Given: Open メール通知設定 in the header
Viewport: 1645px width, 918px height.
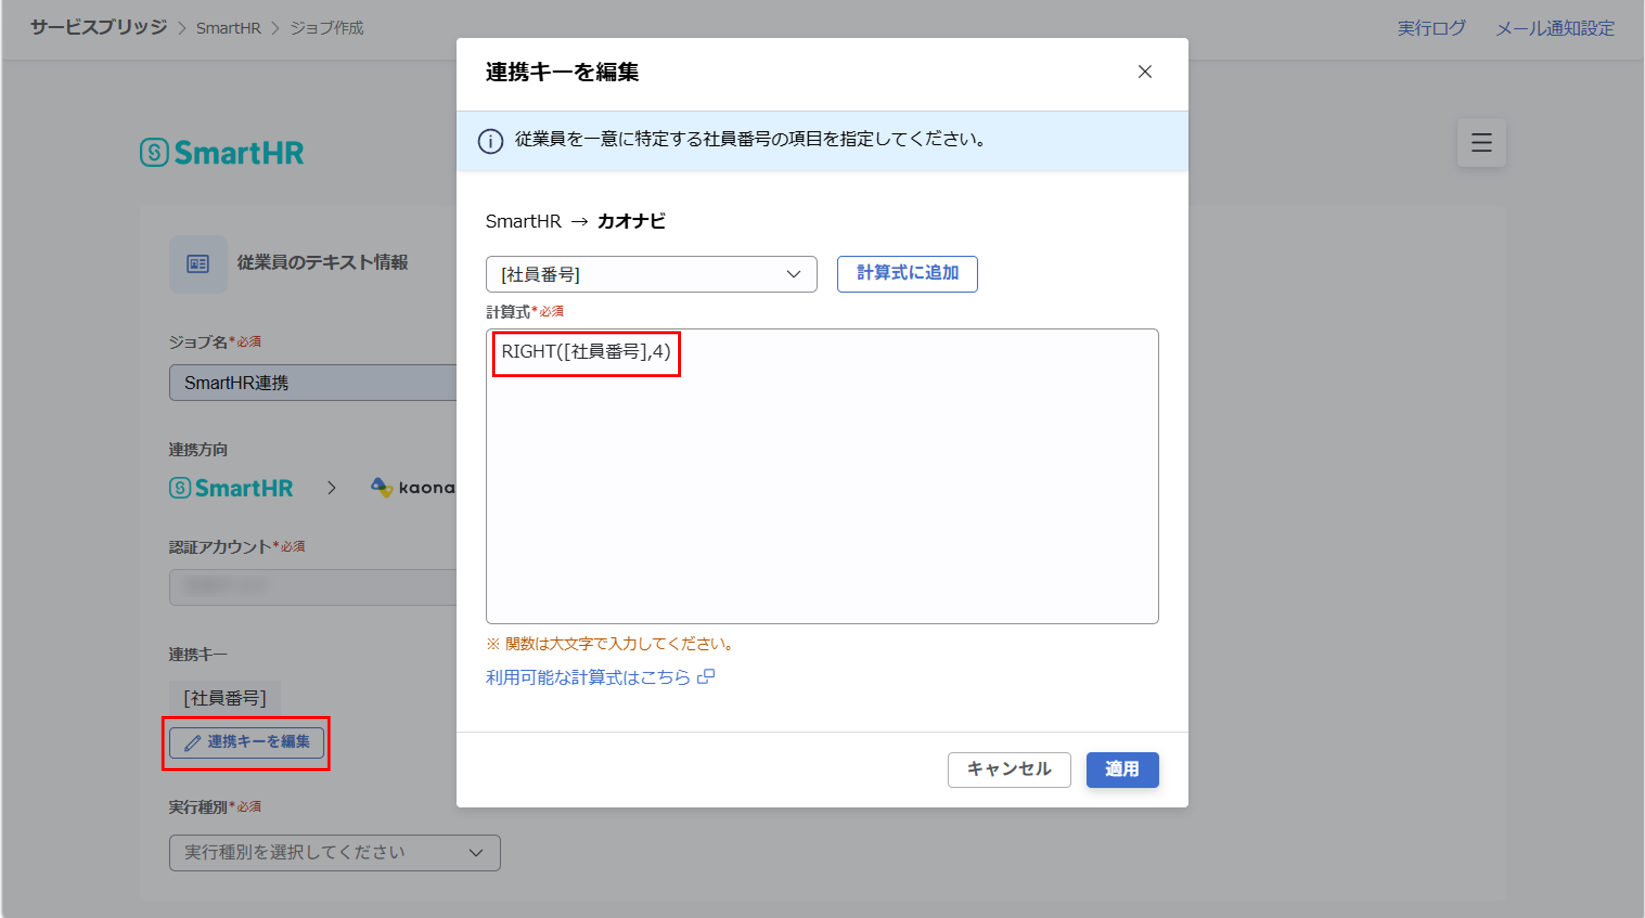Looking at the screenshot, I should [x=1555, y=28].
